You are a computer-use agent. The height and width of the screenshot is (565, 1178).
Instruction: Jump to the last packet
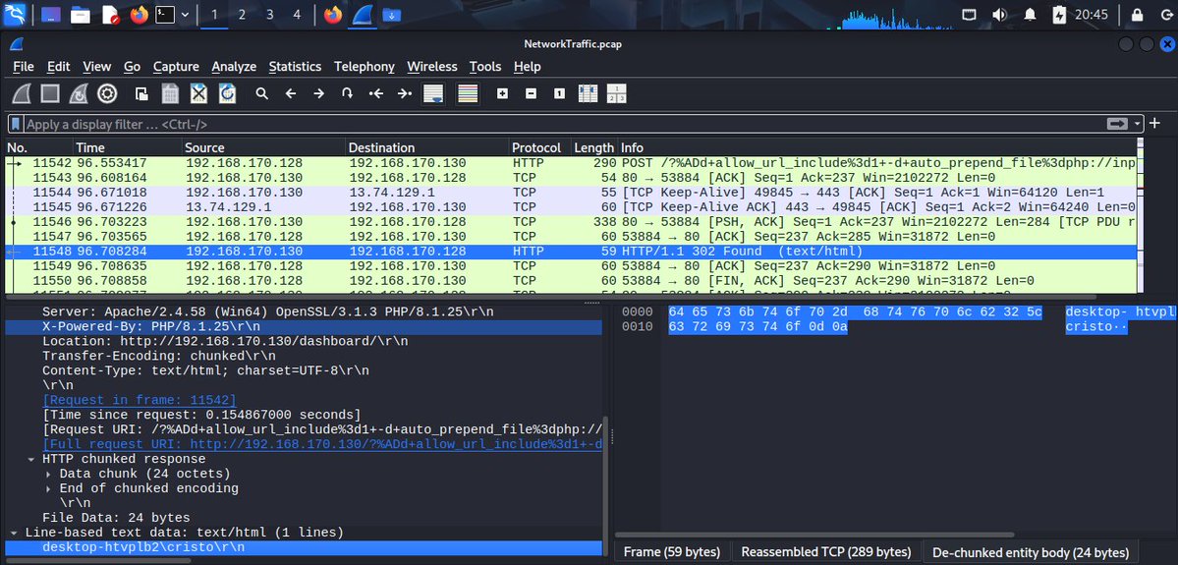tap(404, 94)
